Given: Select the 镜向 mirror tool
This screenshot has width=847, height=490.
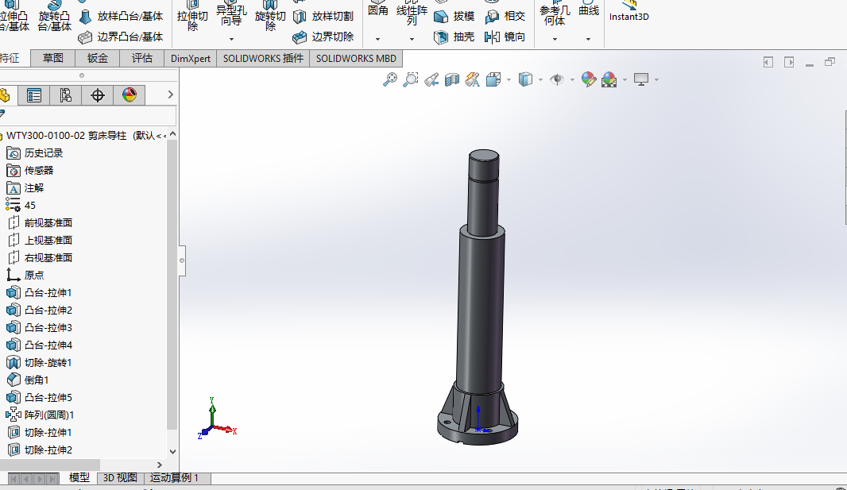Looking at the screenshot, I should click(505, 37).
